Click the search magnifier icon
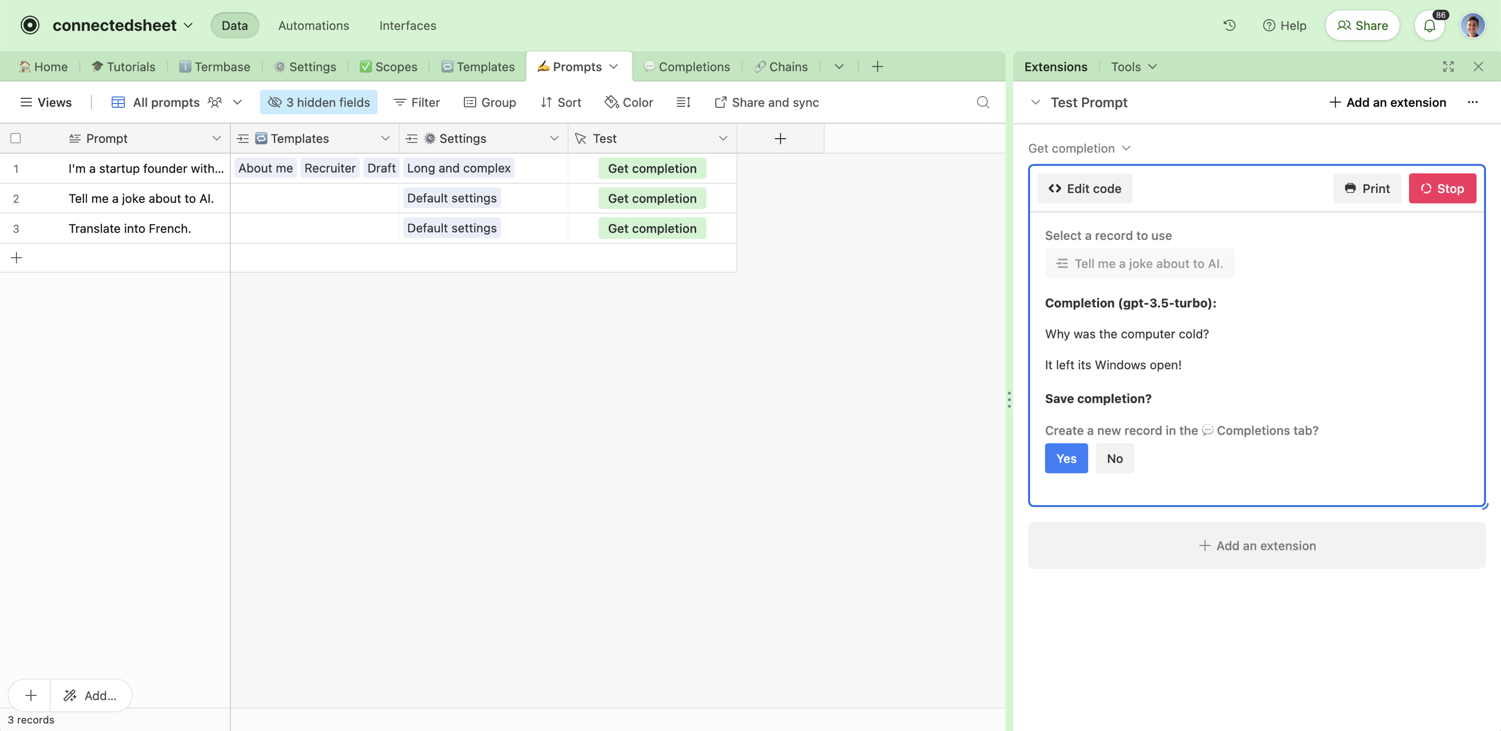The height and width of the screenshot is (731, 1501). pyautogui.click(x=982, y=103)
